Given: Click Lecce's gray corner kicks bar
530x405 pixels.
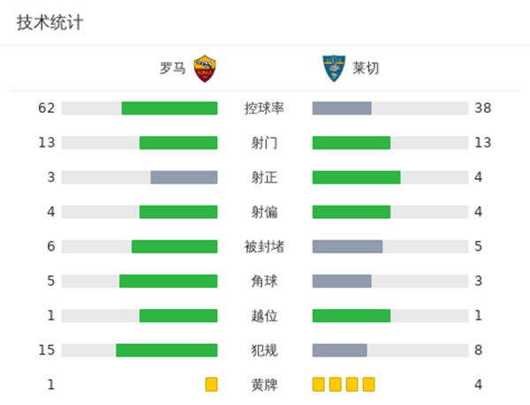Looking at the screenshot, I should [342, 281].
